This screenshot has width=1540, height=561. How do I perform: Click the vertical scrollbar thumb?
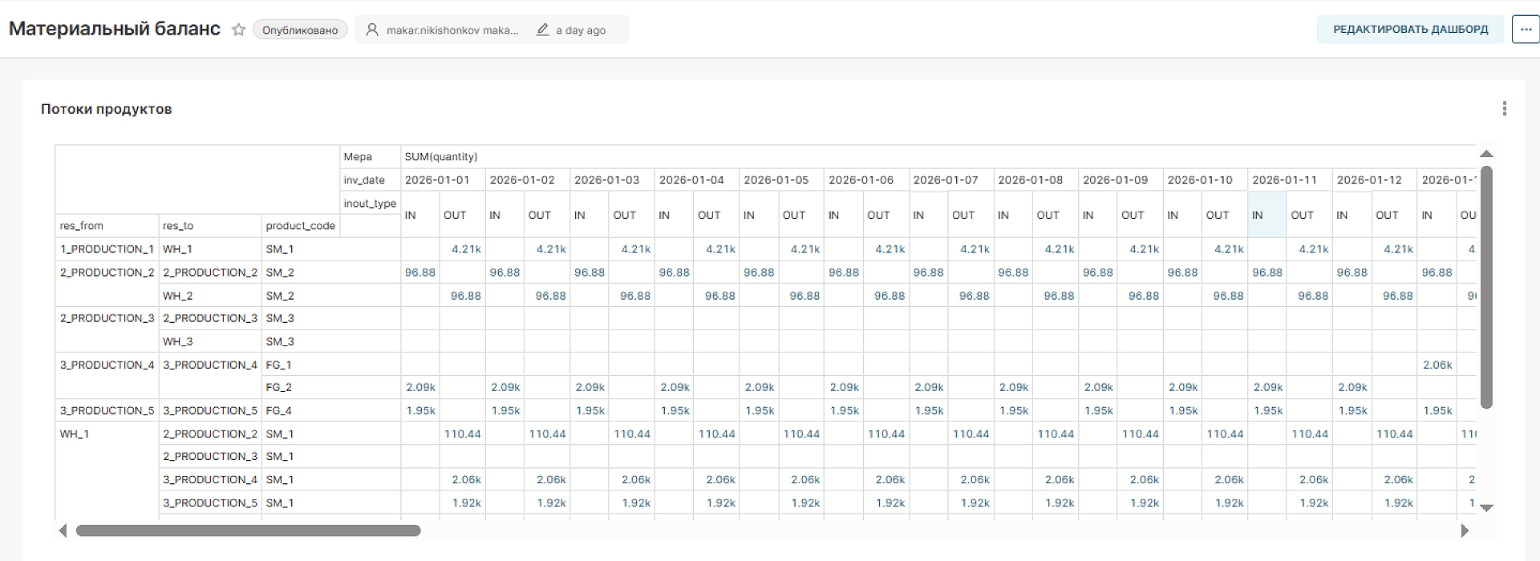pyautogui.click(x=1485, y=287)
